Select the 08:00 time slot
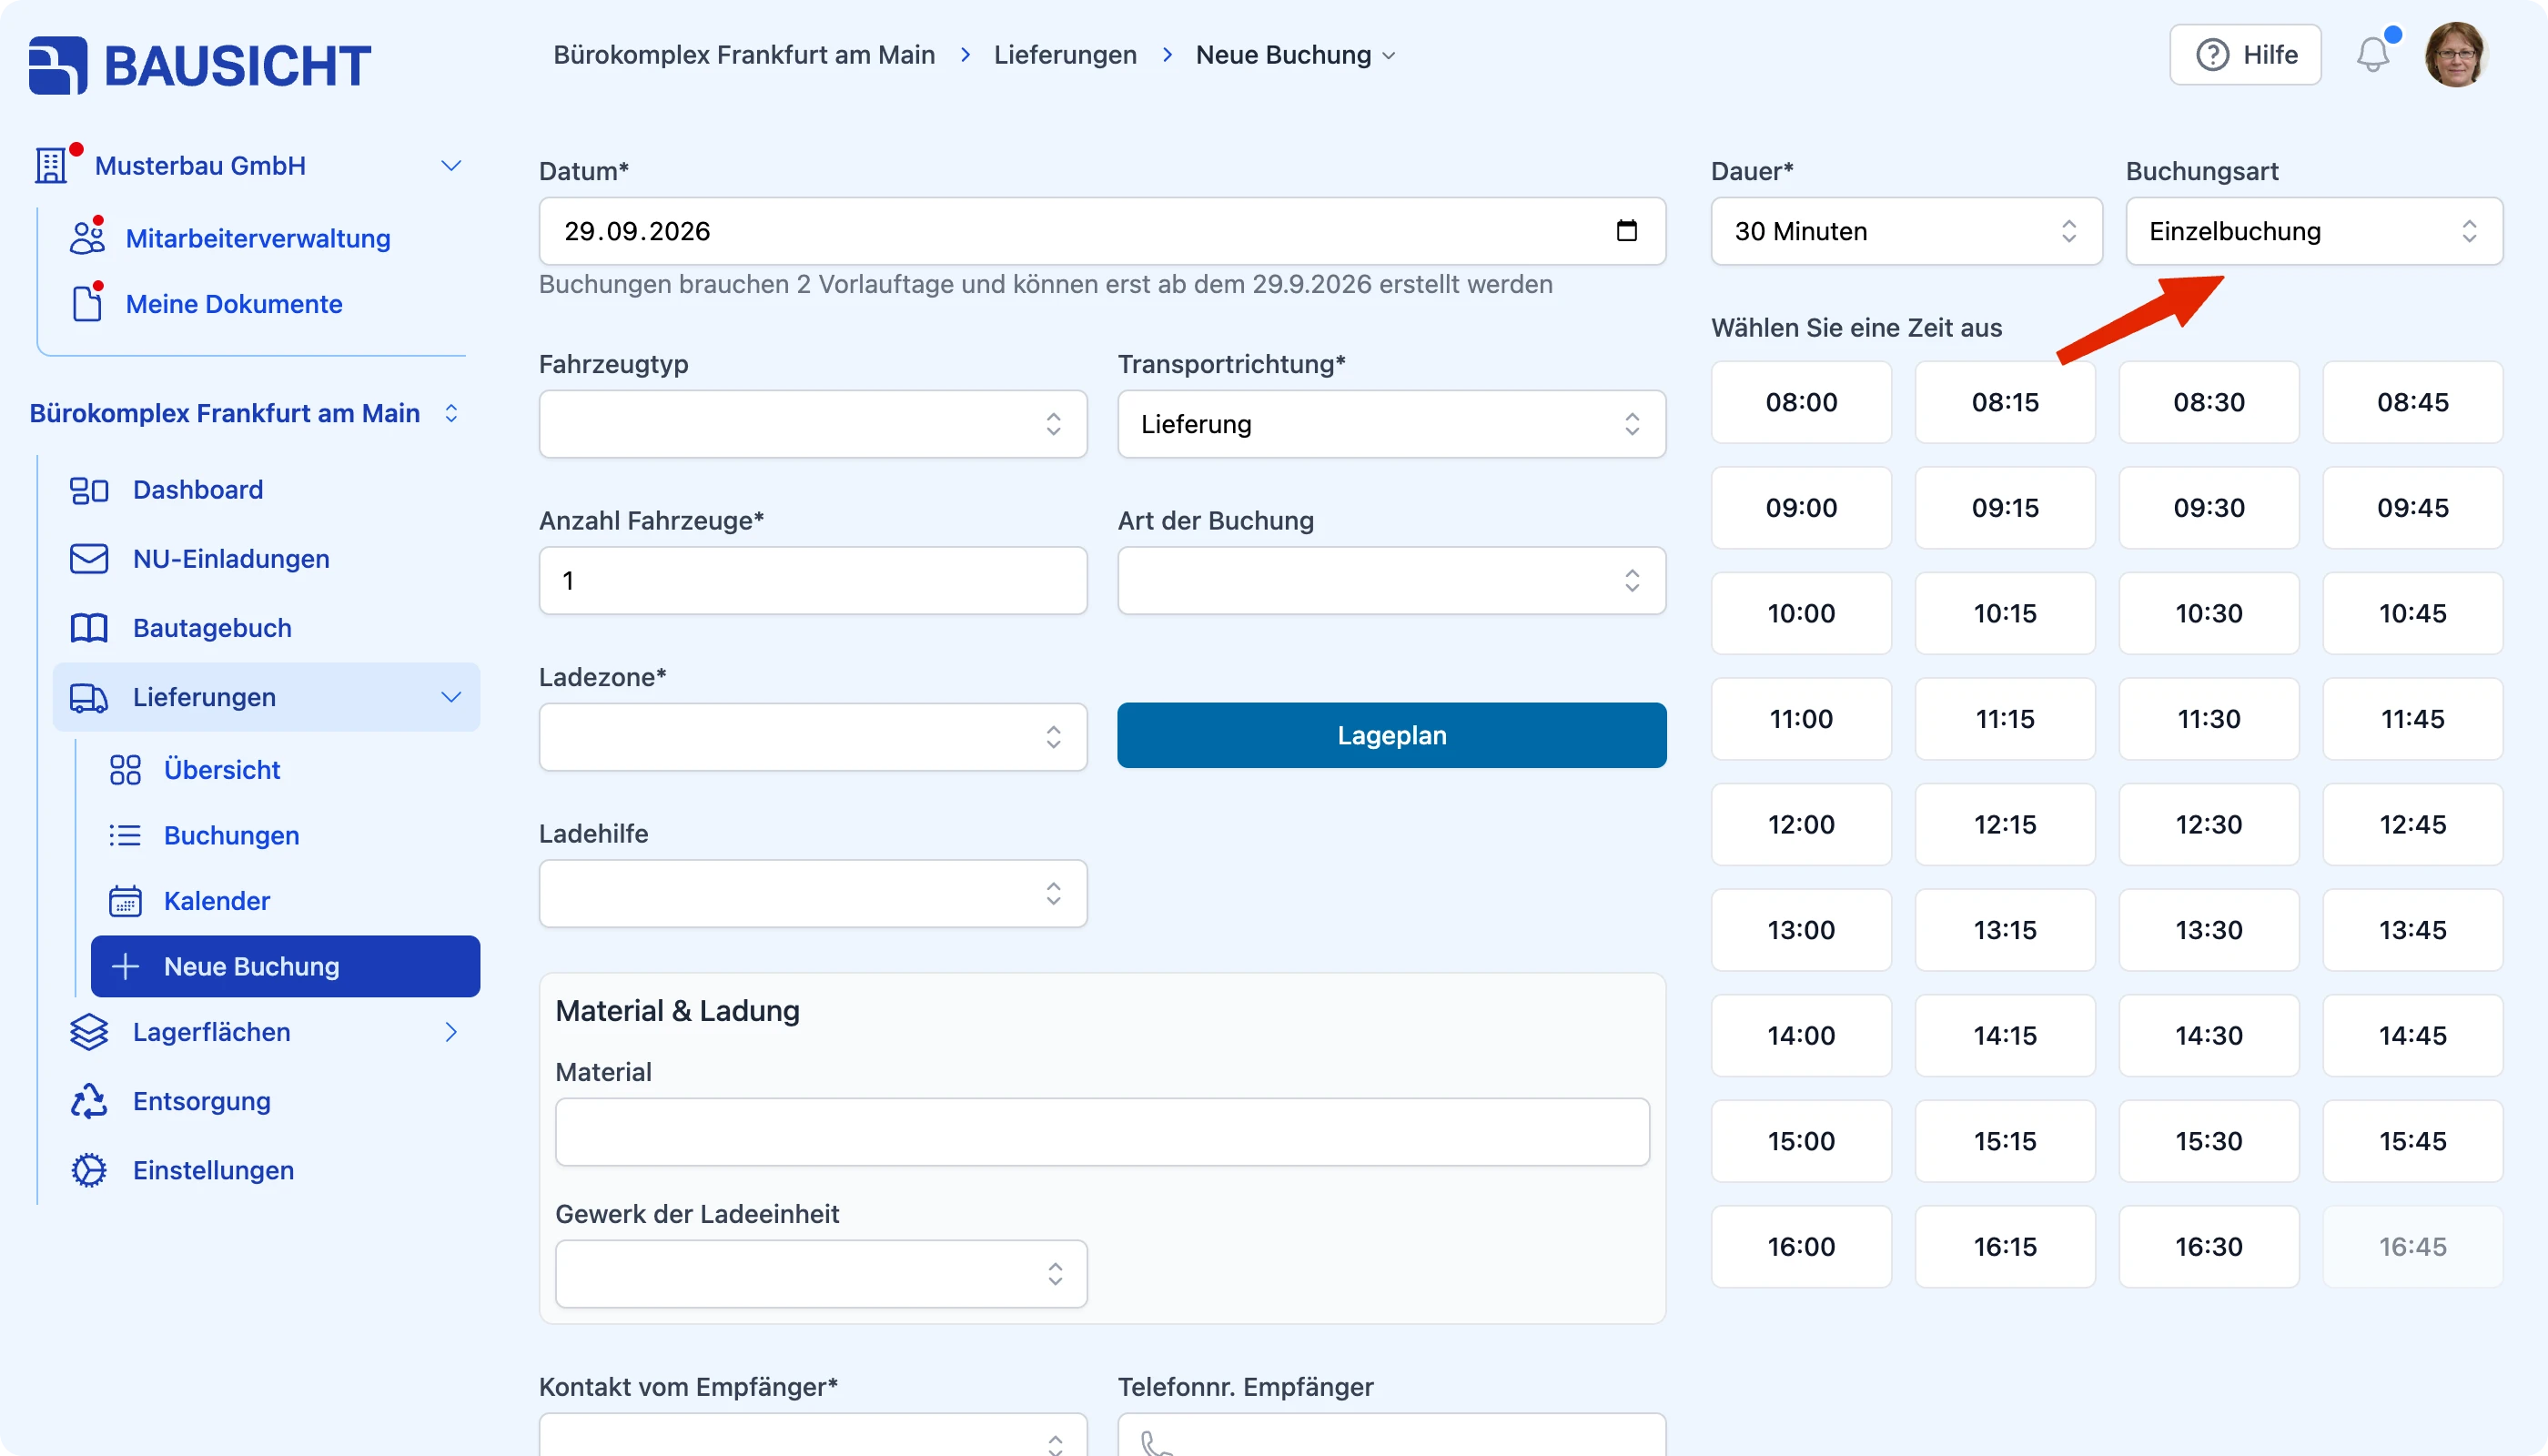This screenshot has height=1456, width=2548. [x=1801, y=402]
